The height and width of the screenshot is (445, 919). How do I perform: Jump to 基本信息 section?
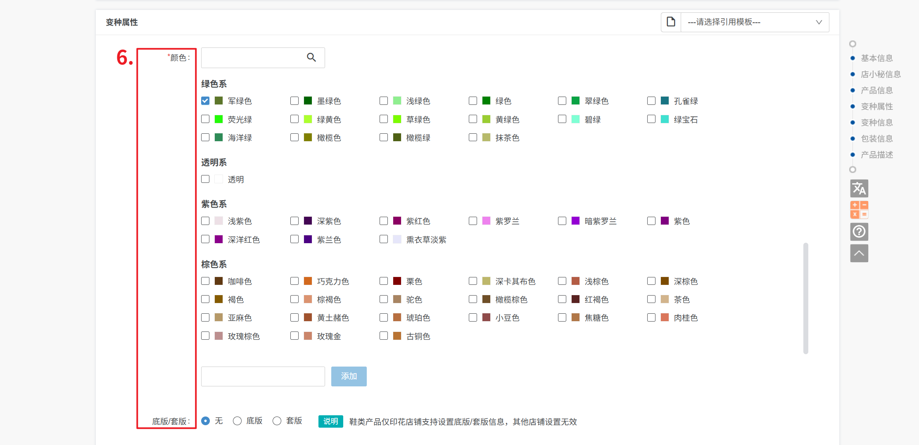click(x=876, y=58)
